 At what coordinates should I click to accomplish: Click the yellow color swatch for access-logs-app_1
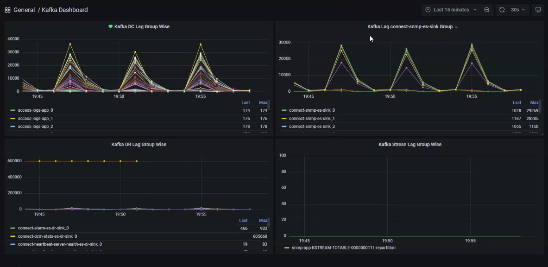point(13,119)
